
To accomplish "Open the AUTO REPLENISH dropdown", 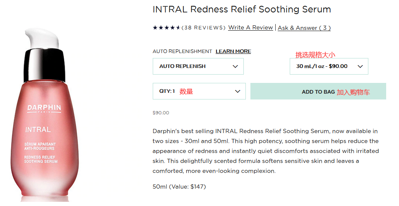I will coord(198,66).
